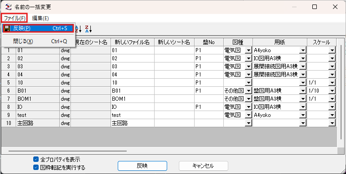Viewport: 346px width, 174px height.
Task: Click the 新しいシート名 cell in row 01
Action: pos(174,50)
